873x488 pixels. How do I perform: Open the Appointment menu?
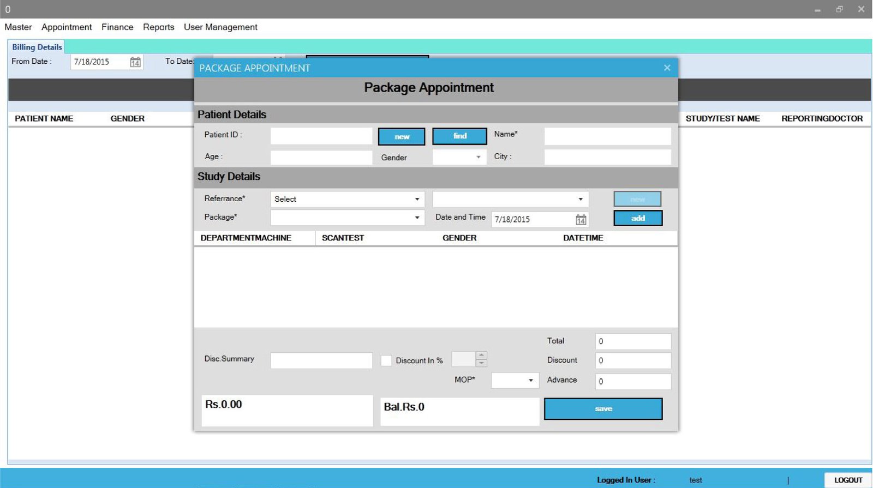click(67, 27)
